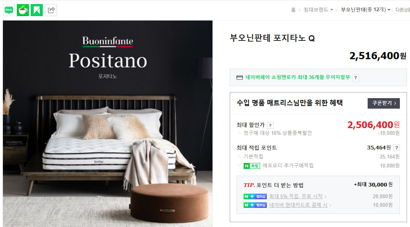Open help next to 최대 할인가
410x227 pixels.
coord(270,125)
